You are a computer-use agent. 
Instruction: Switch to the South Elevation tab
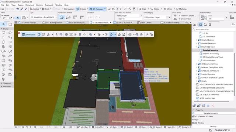coord(76,23)
